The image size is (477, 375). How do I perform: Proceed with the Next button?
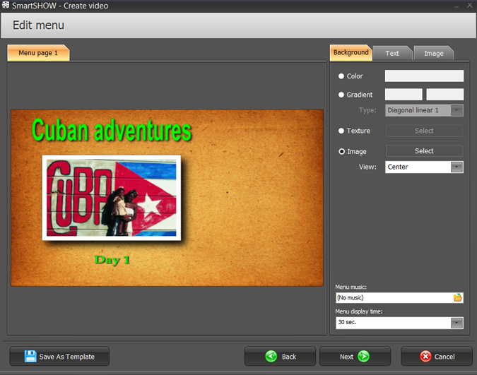click(x=355, y=356)
